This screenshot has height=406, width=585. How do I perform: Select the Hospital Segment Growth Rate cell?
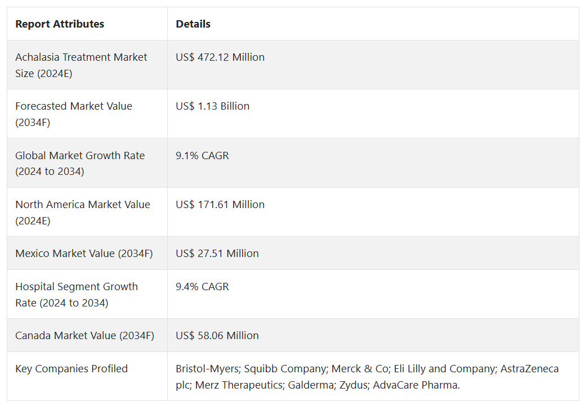[x=77, y=295]
